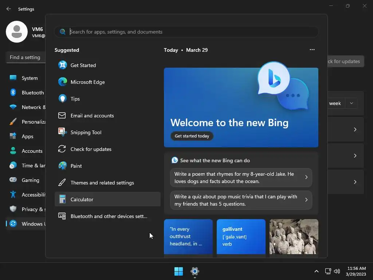The width and height of the screenshot is (373, 280).
Task: Select the Check for updates refresh icon
Action: (x=62, y=149)
